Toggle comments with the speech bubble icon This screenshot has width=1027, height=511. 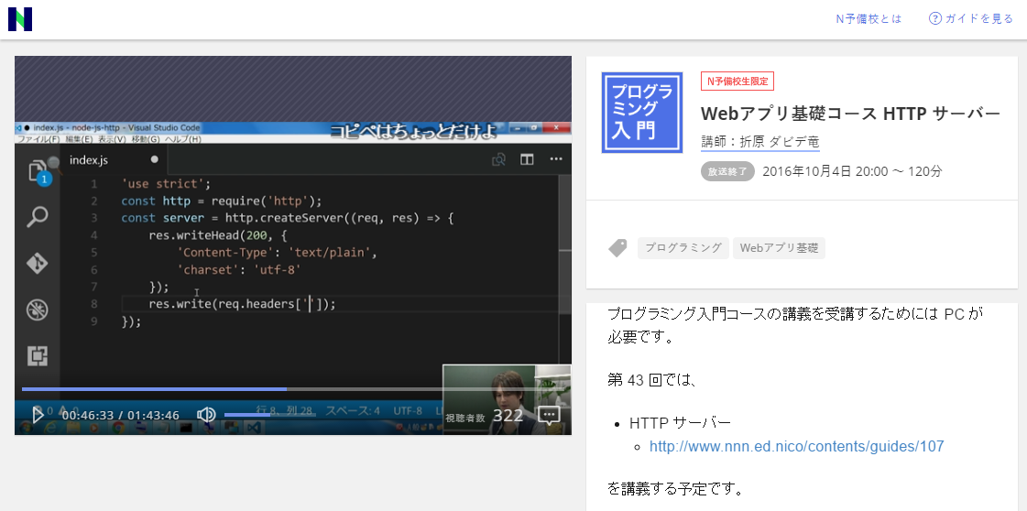(x=548, y=416)
